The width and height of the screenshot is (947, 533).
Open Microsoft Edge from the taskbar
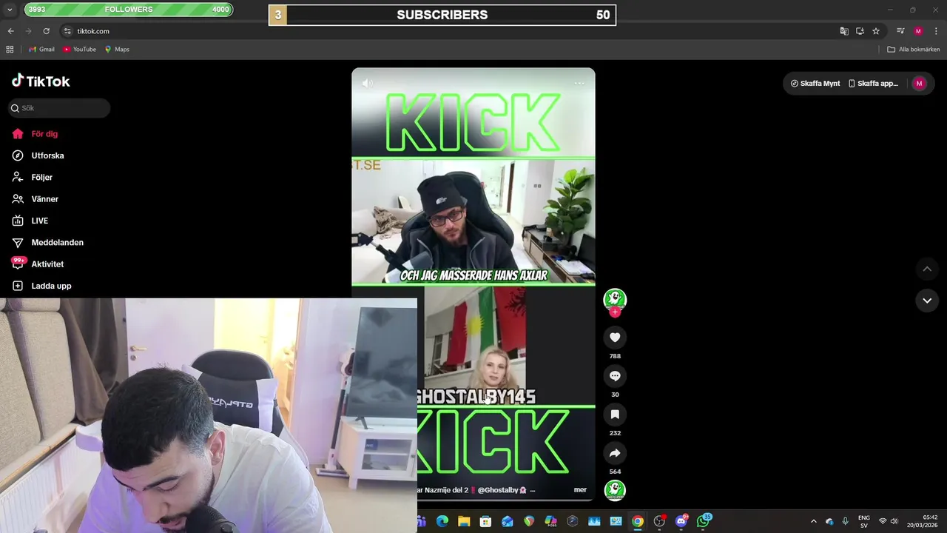[x=442, y=521]
